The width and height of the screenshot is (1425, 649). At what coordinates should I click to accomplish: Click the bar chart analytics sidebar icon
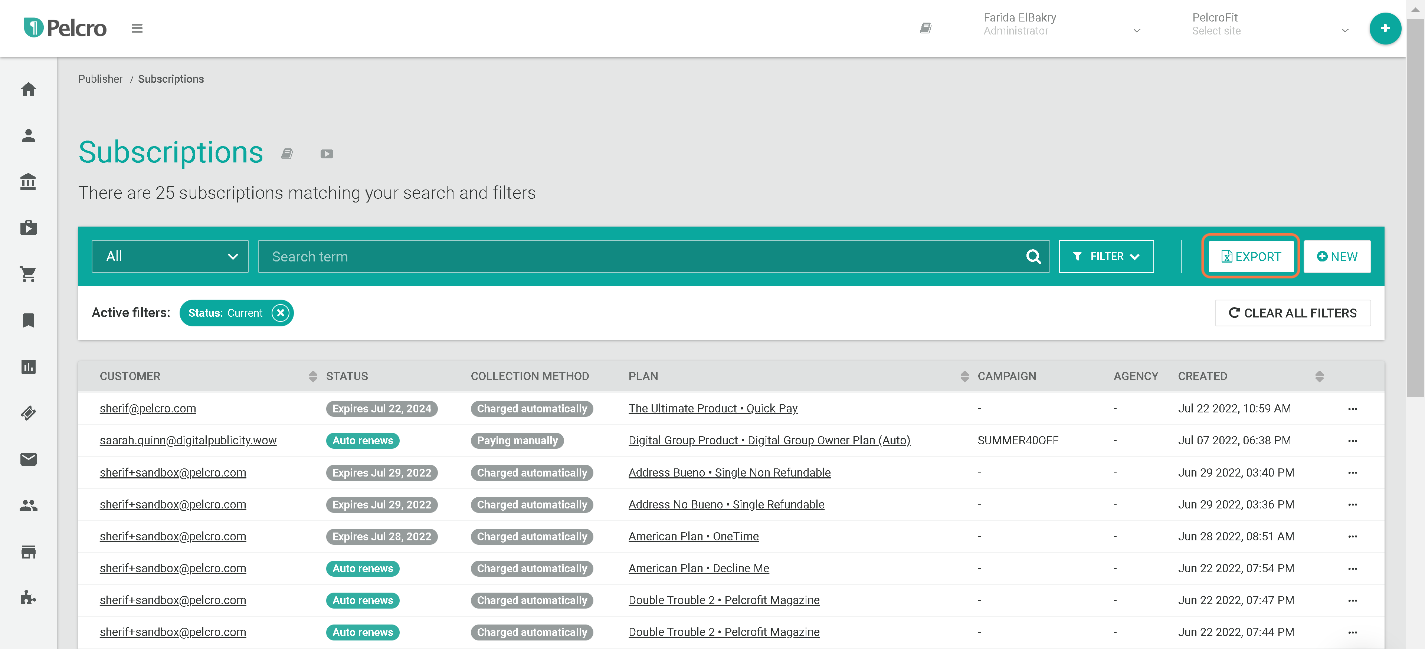pos(28,366)
